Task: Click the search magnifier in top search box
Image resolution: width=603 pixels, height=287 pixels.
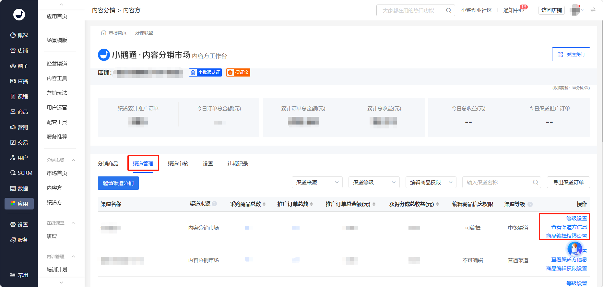Action: (449, 10)
